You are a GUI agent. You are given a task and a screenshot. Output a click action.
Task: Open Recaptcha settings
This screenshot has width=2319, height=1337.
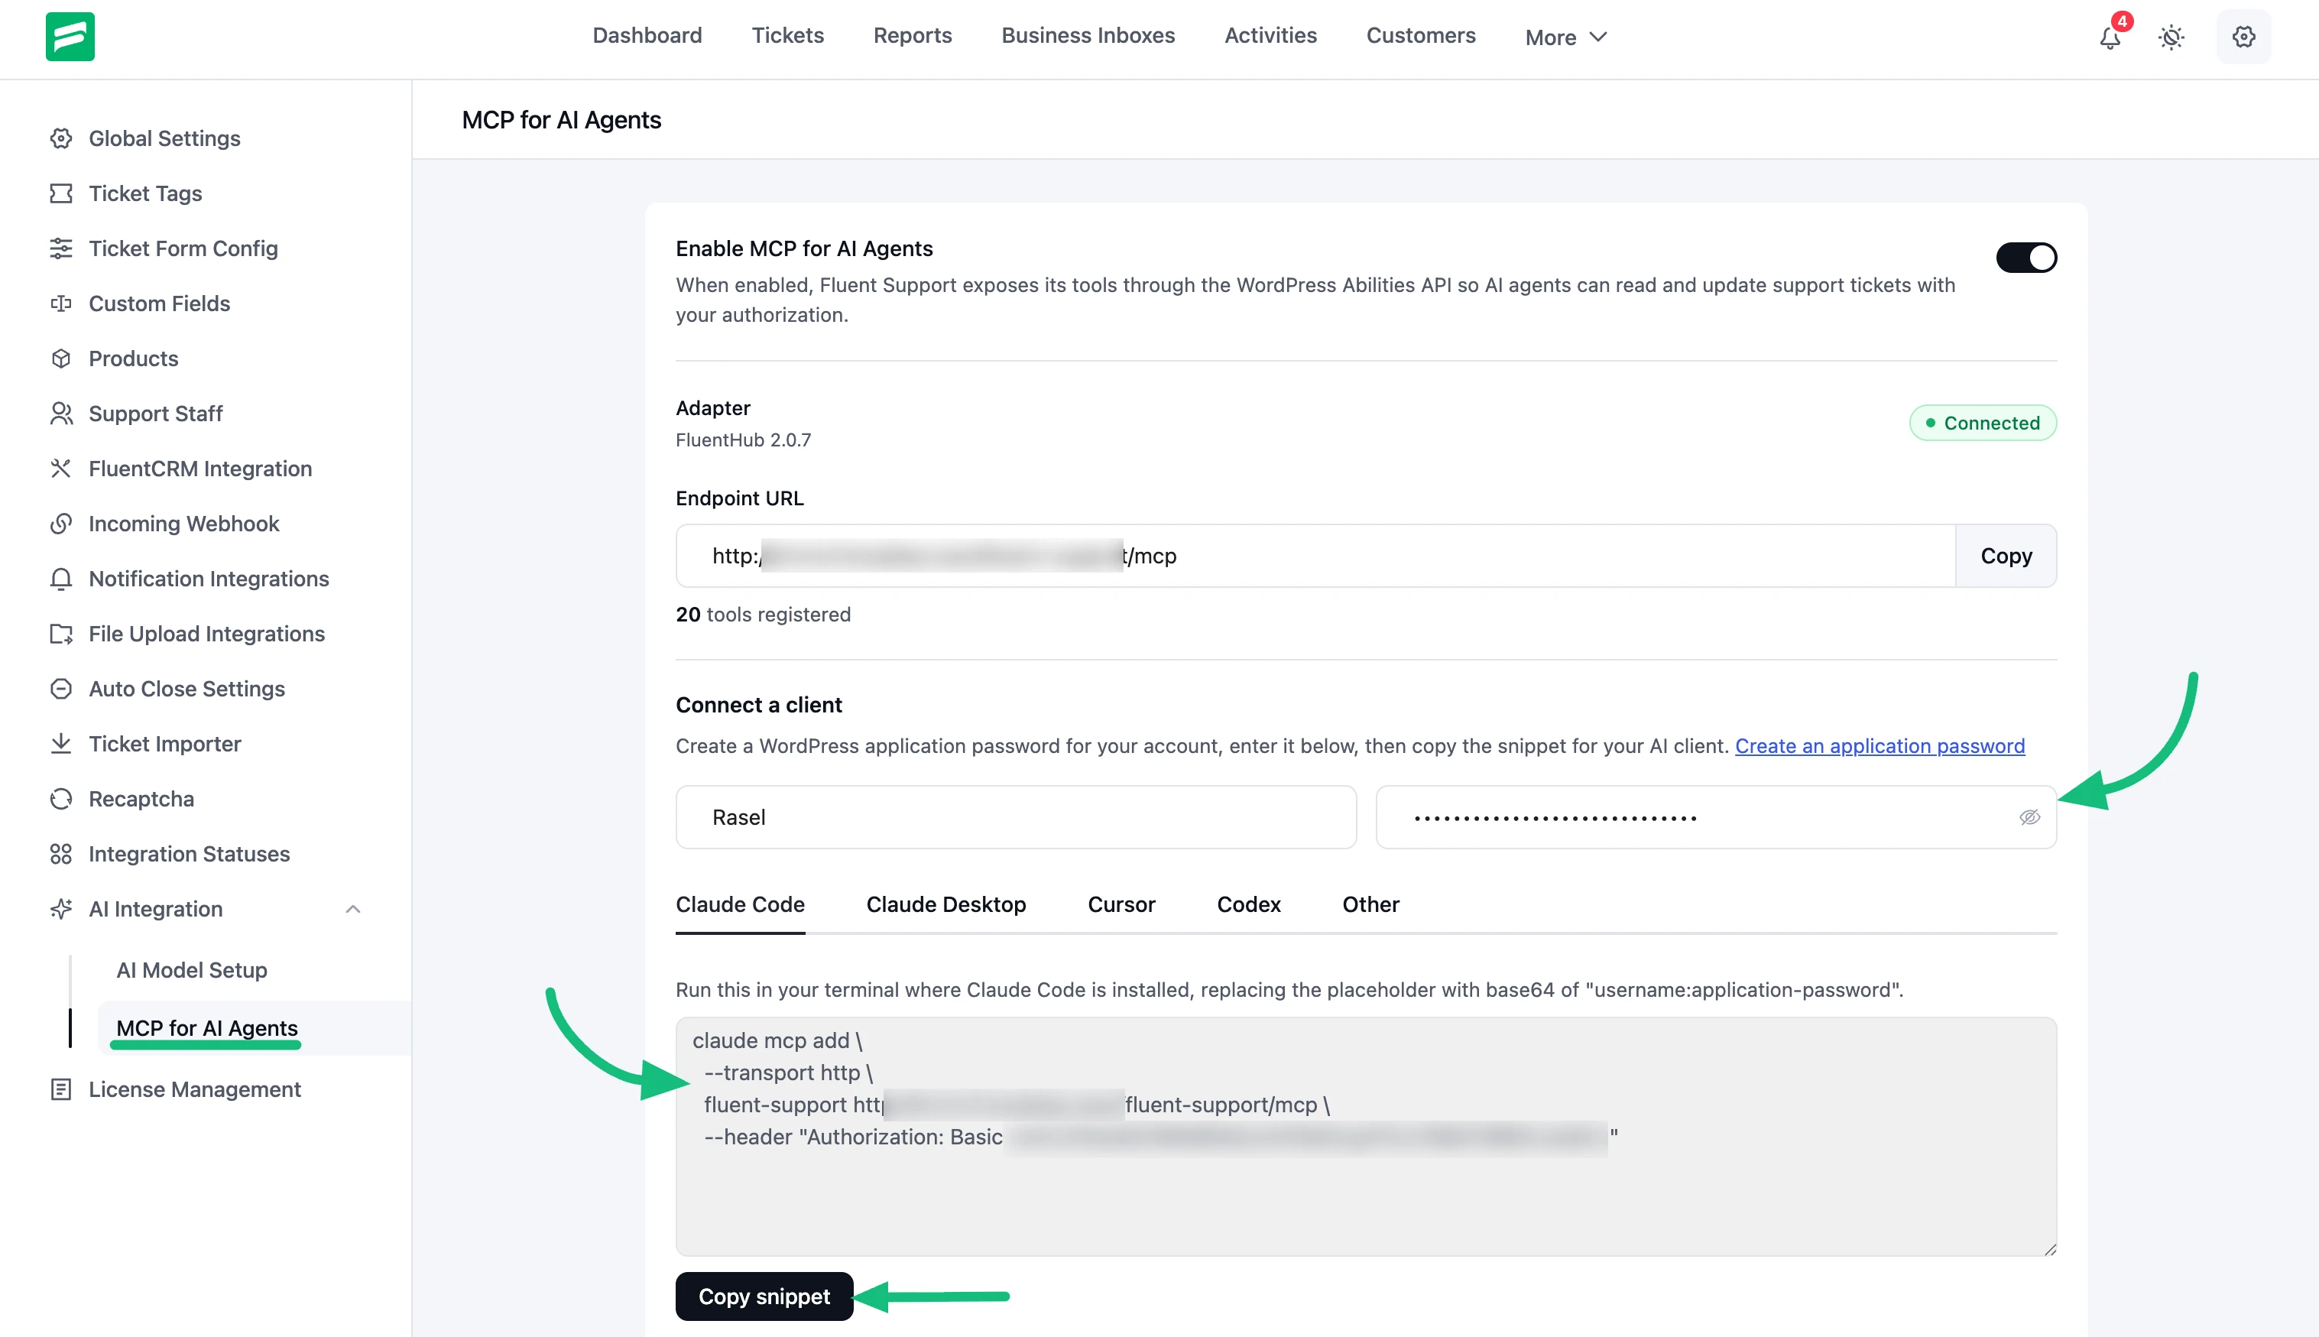coord(141,800)
